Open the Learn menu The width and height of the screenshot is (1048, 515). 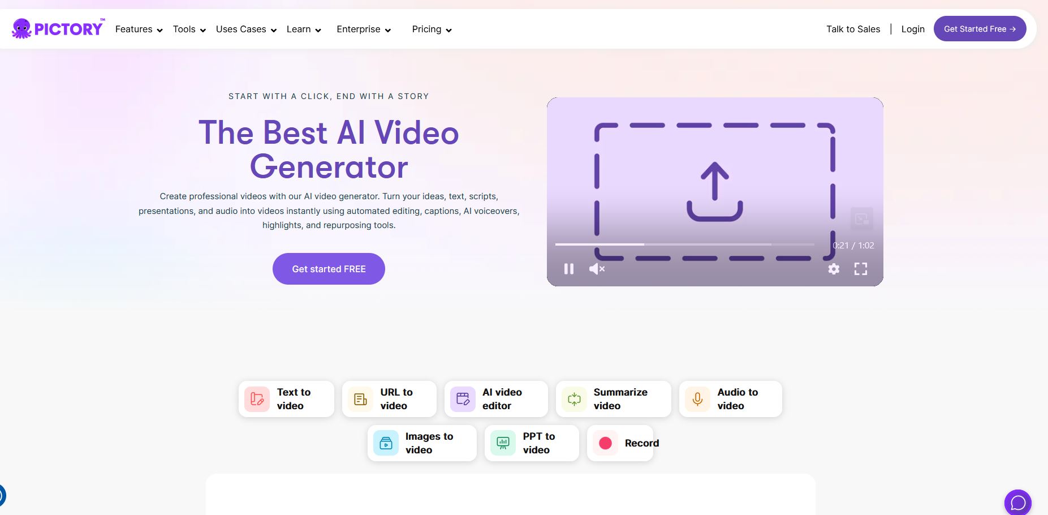tap(304, 29)
